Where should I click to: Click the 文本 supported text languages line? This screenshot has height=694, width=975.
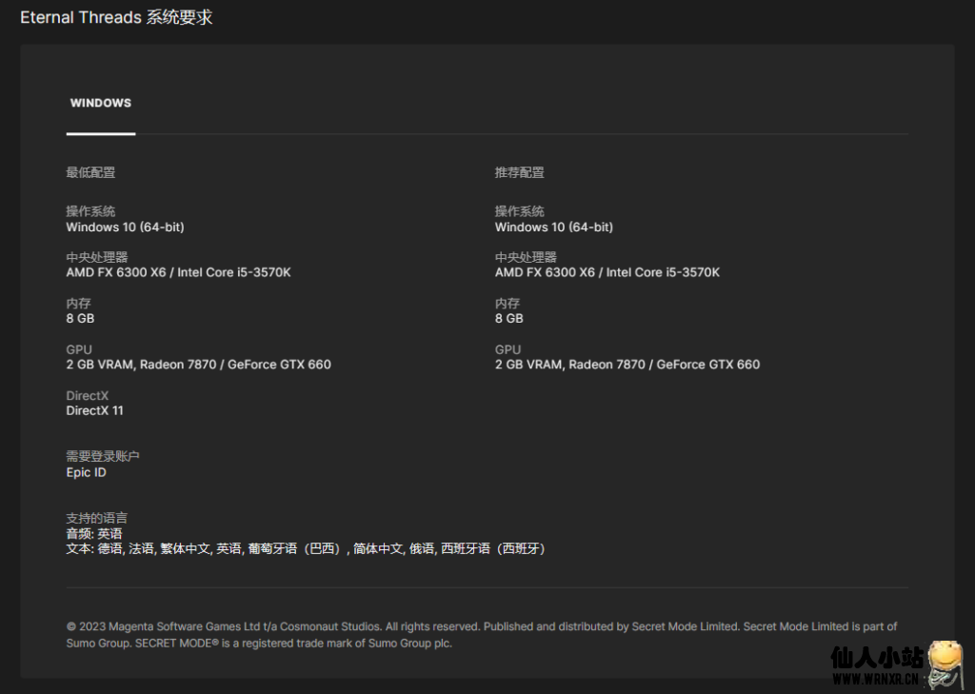pos(305,549)
